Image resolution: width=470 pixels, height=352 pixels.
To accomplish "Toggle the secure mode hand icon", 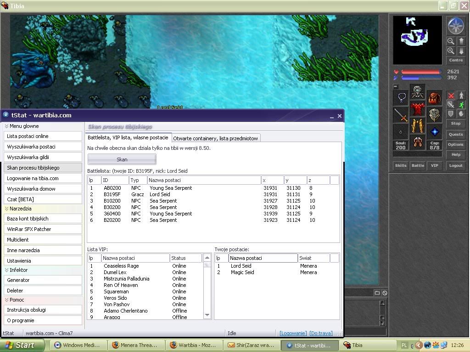I will [461, 114].
